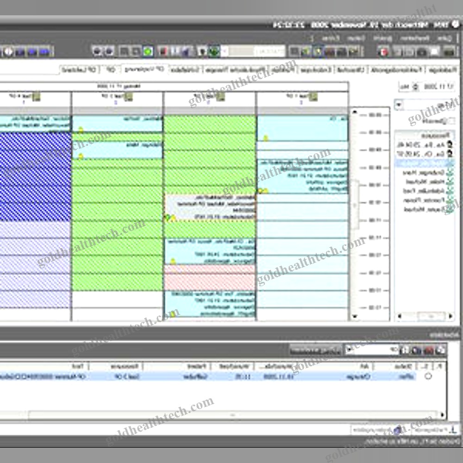Click the outermost icon in the Arbeitsliste toolbar
This screenshot has height=463, width=463.
pyautogui.click(x=440, y=350)
